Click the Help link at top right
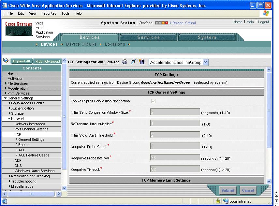Viewport: 279px width, 206px height. tap(250, 22)
